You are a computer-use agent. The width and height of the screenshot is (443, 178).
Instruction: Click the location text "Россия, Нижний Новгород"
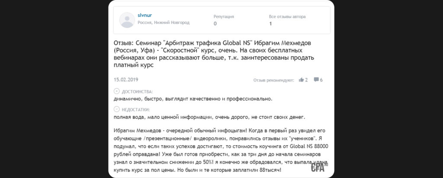pyautogui.click(x=164, y=22)
